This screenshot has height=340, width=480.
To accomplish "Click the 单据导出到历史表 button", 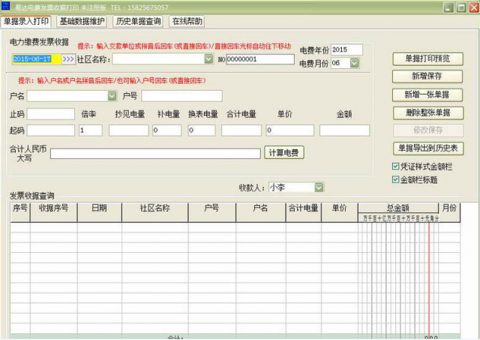I will 428,149.
